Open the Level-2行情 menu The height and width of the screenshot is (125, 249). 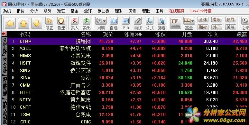click(201, 11)
